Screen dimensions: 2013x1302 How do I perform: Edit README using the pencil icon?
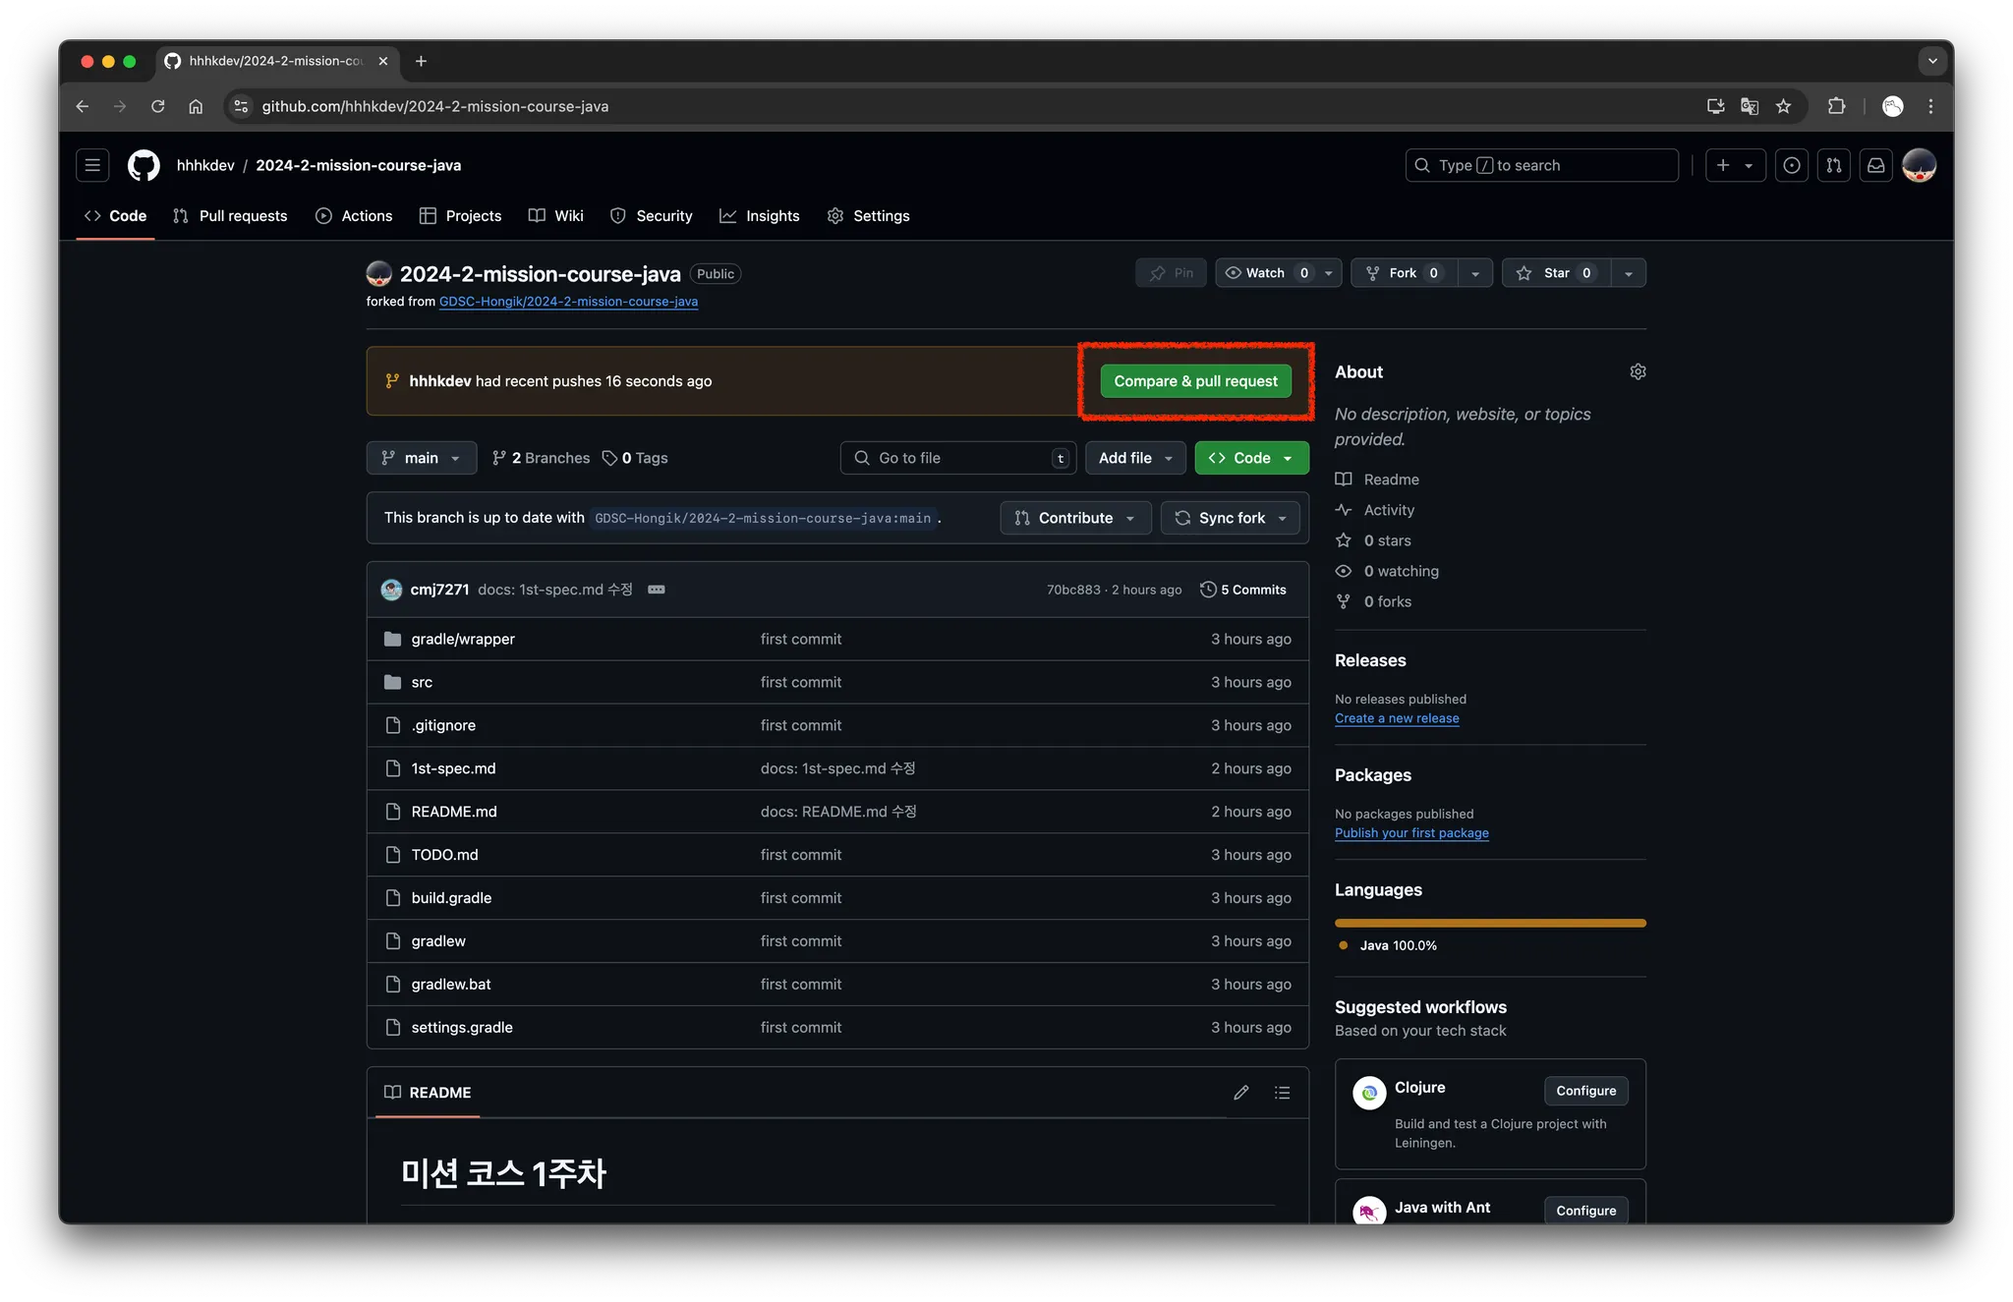[x=1241, y=1093]
